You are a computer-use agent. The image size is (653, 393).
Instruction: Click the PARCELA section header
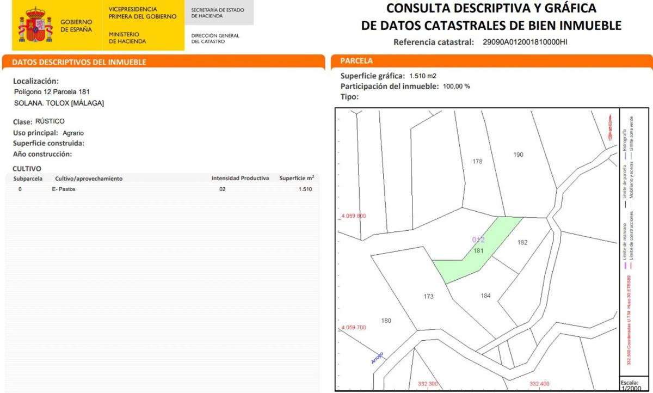pyautogui.click(x=356, y=61)
